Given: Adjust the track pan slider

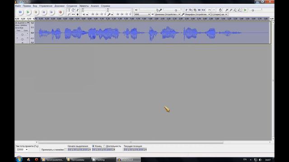Looking at the screenshot, I should 22,39.
